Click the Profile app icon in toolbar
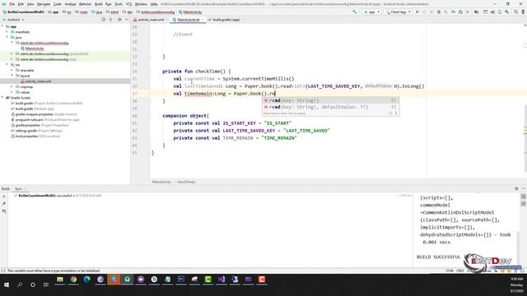This screenshot has width=527, height=296. [453, 12]
